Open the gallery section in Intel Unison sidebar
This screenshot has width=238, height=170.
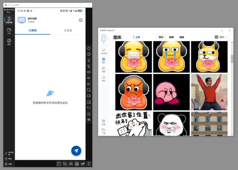(103, 60)
